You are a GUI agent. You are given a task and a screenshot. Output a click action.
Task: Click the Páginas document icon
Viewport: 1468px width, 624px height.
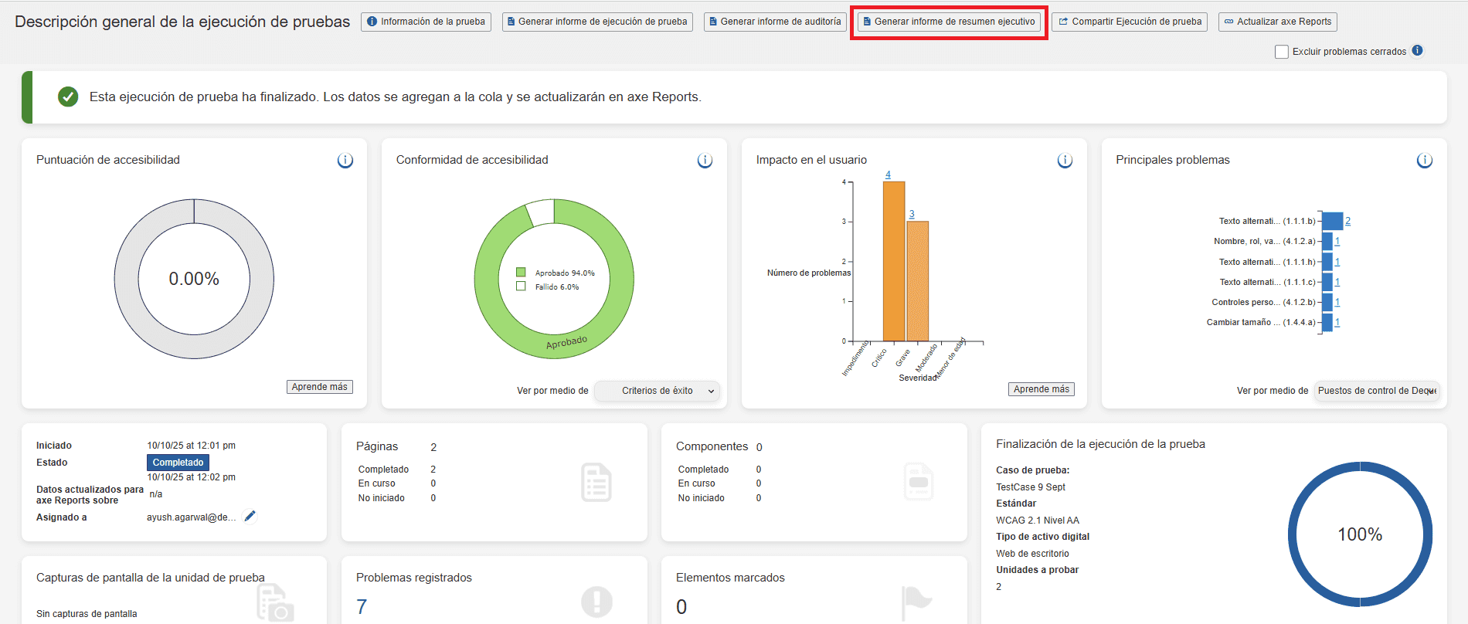[596, 483]
